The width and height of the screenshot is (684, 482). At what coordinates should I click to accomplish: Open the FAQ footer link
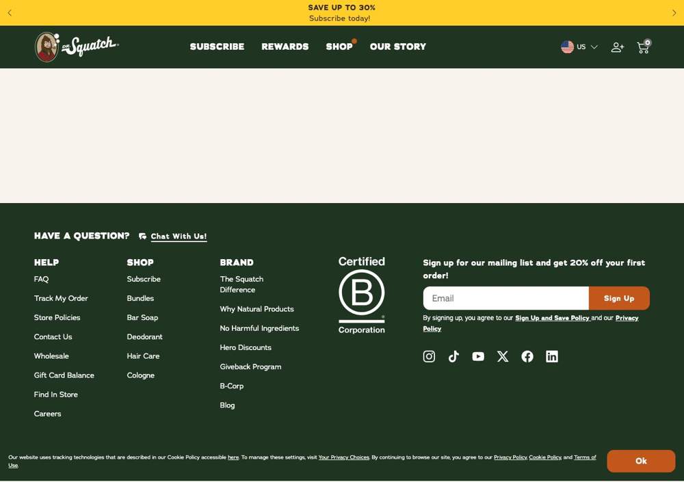click(42, 279)
